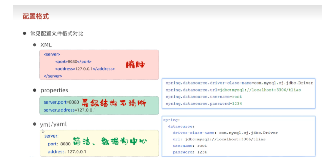Image resolution: width=325 pixels, height=160 pixels.
Task: Select yaml url: jdbc:mysql://localhost:3306/tlias line
Action: pyautogui.click(x=219, y=139)
